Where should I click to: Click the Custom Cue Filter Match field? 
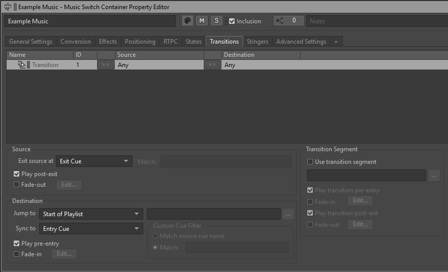(237, 248)
